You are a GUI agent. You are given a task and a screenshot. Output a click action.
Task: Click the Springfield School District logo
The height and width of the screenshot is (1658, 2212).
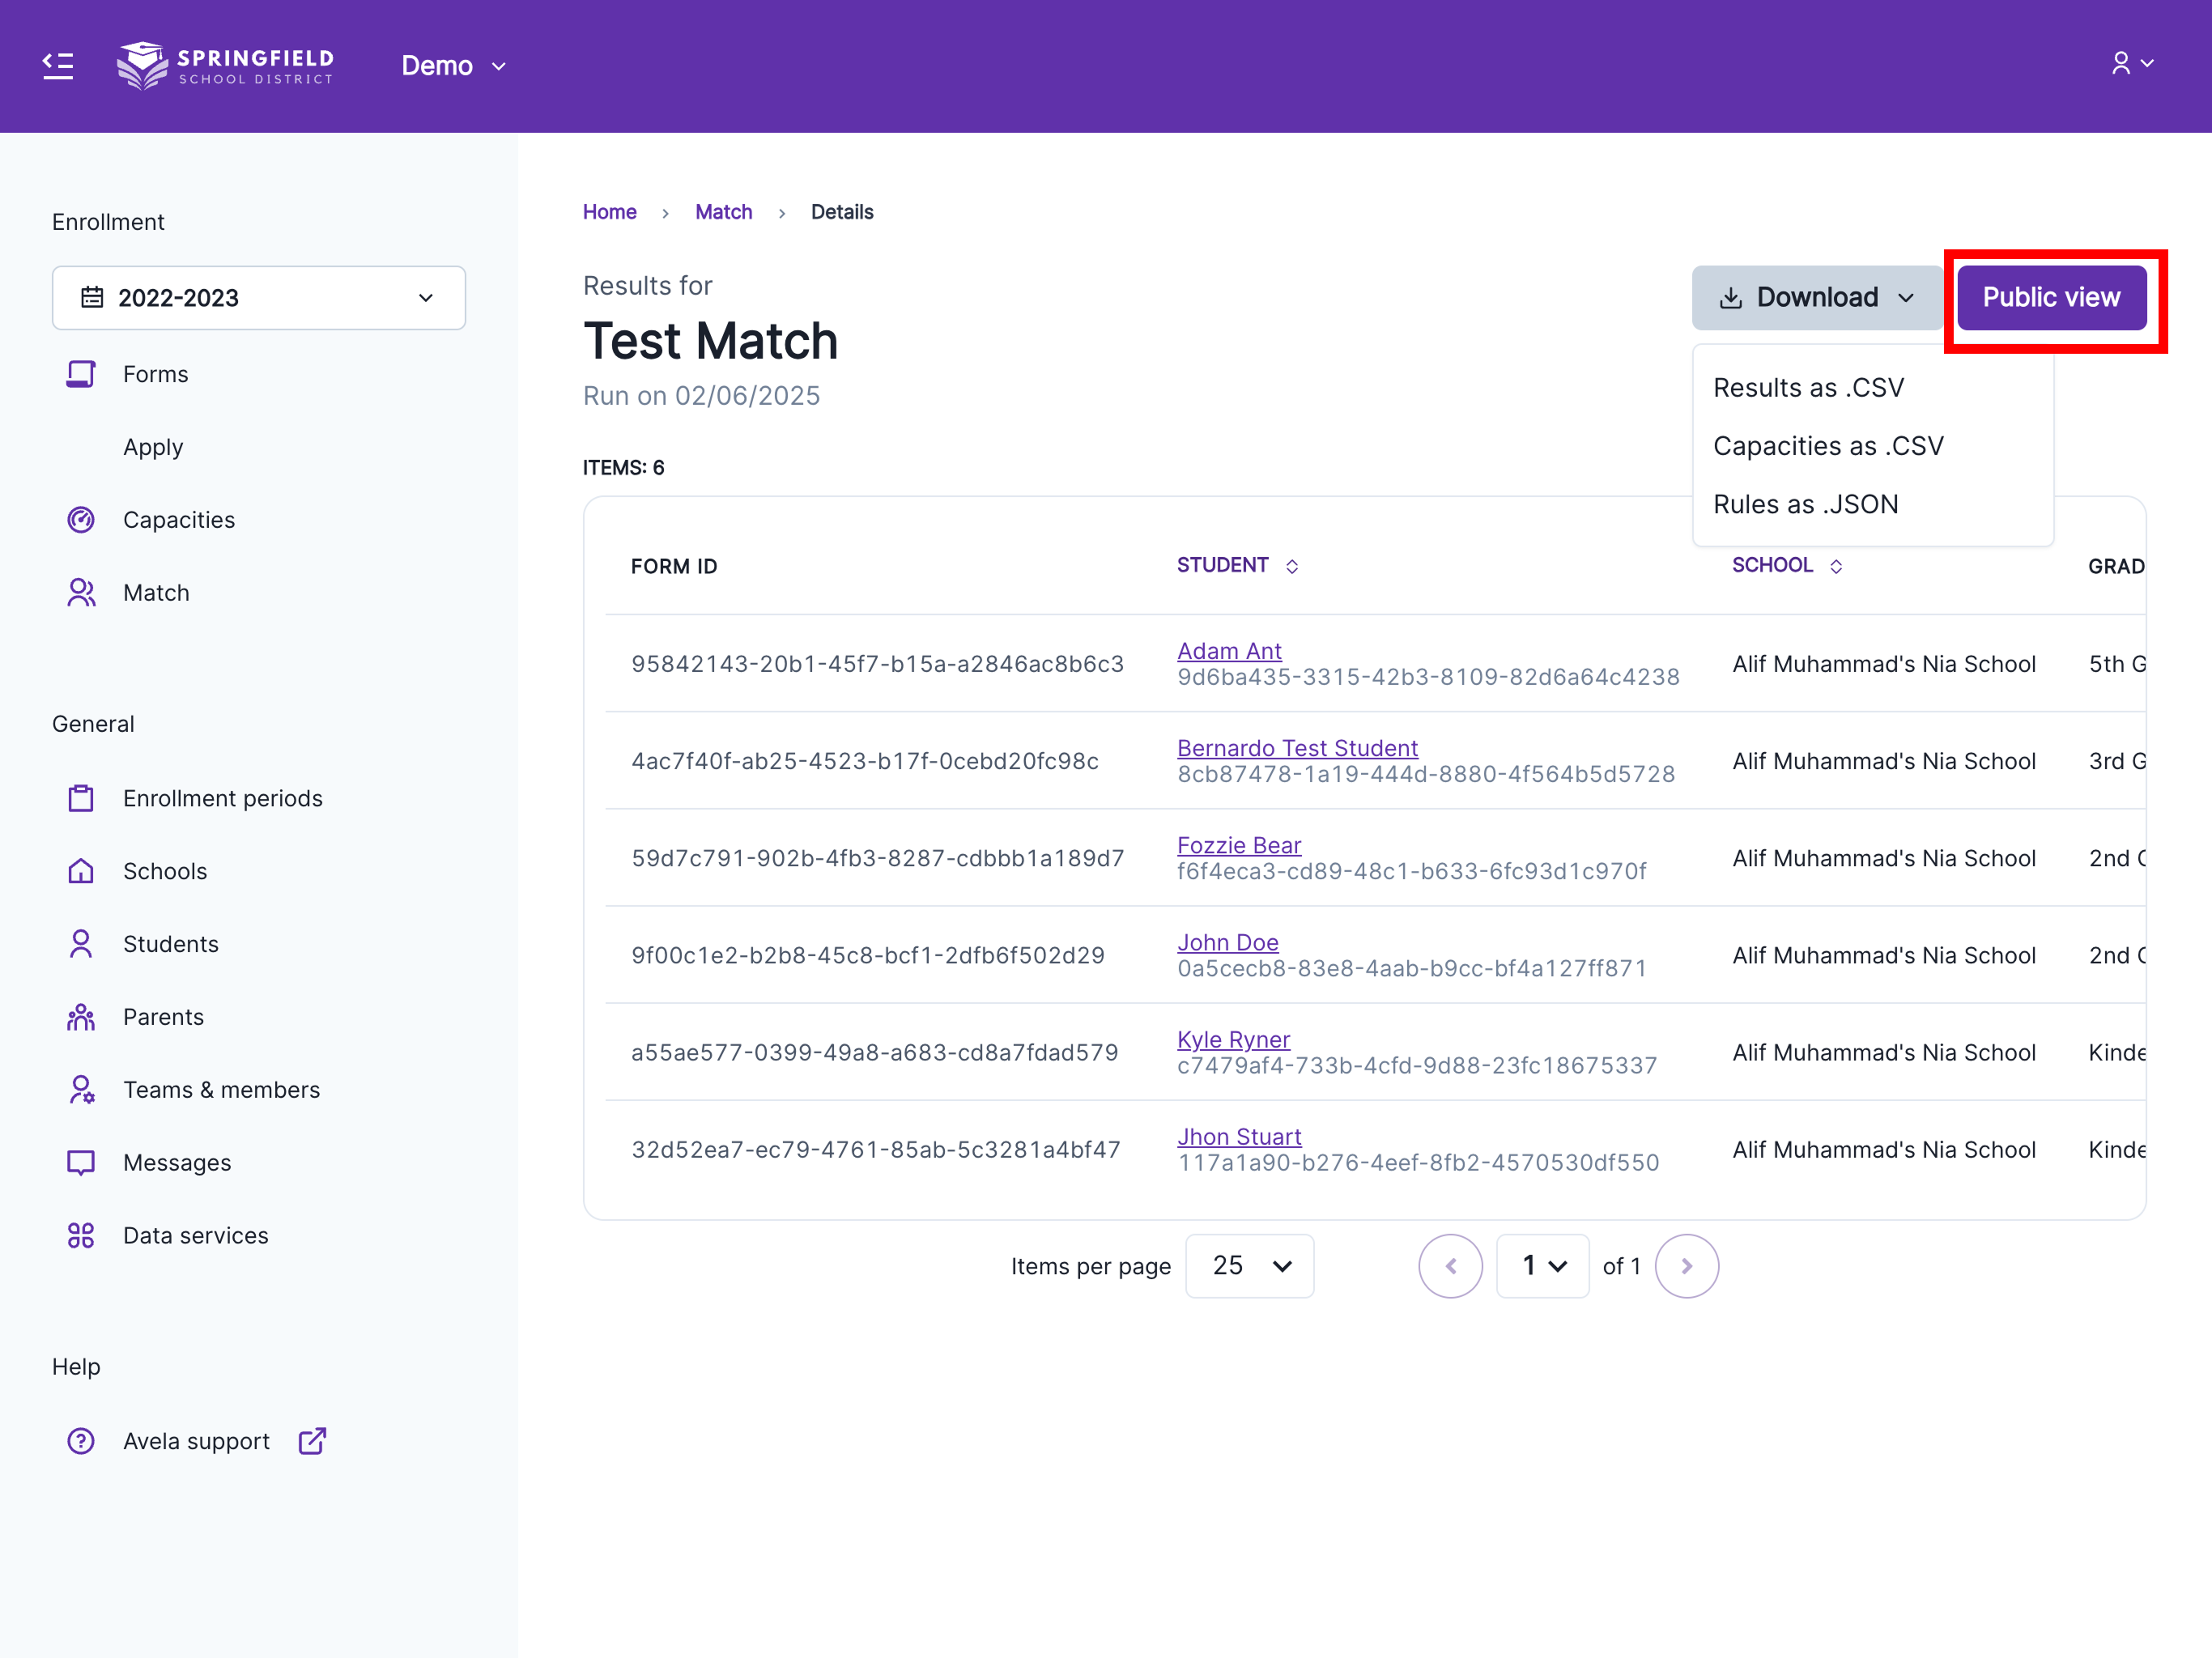click(225, 66)
